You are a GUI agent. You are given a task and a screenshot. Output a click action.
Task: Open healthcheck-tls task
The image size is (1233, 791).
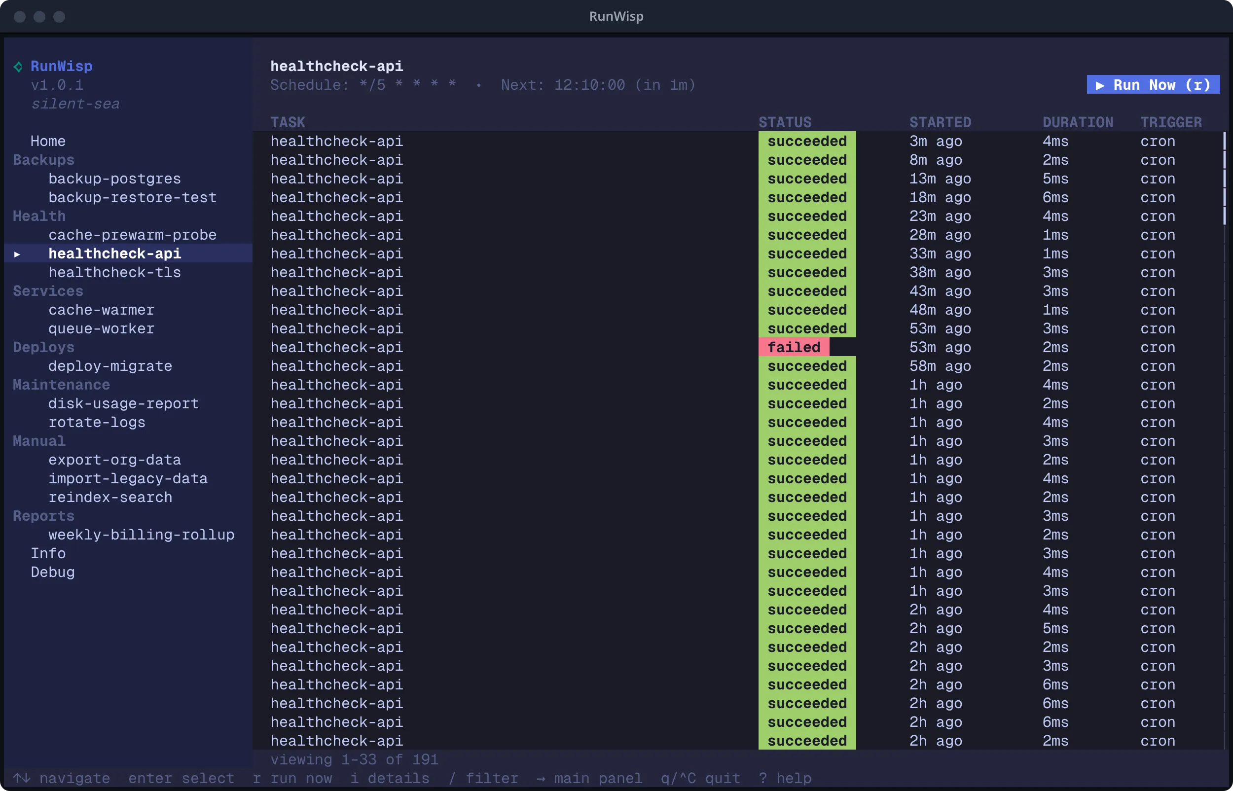[x=114, y=272]
